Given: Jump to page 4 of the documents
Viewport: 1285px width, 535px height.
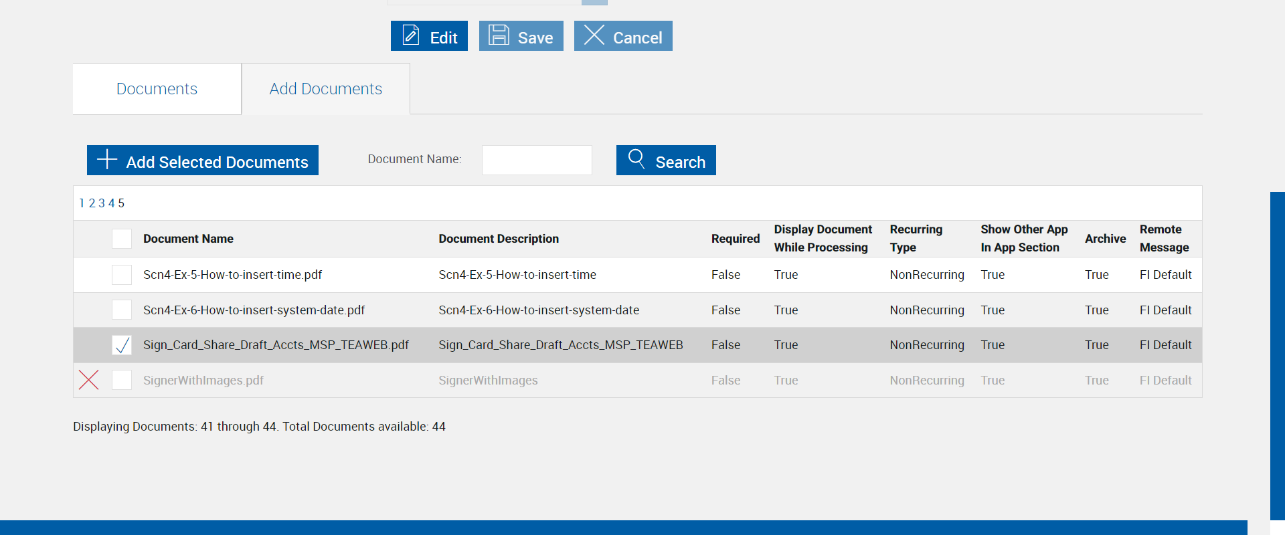Looking at the screenshot, I should click(x=112, y=203).
